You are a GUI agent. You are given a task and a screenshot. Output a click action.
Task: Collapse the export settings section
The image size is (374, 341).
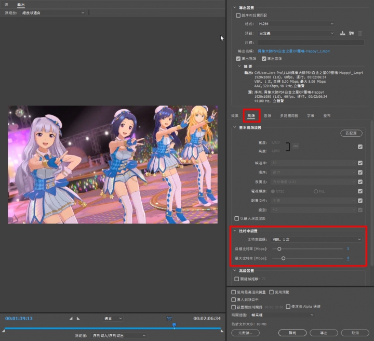pos(234,8)
